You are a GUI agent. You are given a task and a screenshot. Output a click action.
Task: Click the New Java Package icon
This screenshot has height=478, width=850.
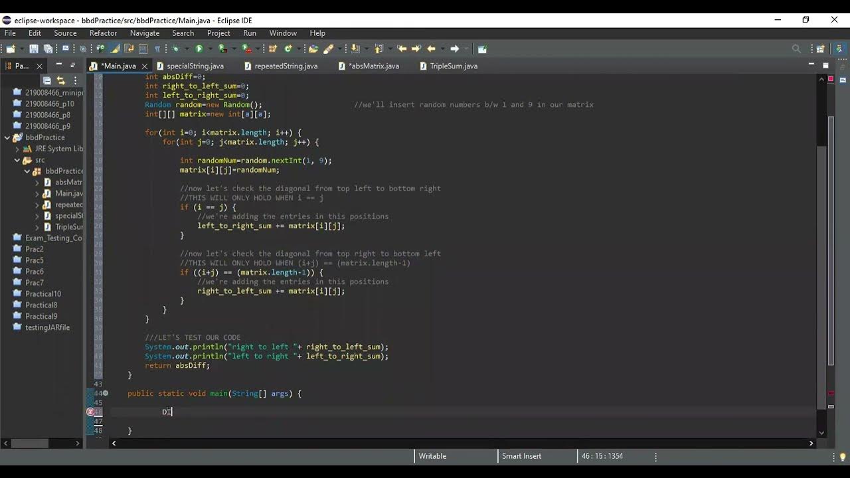(273, 48)
